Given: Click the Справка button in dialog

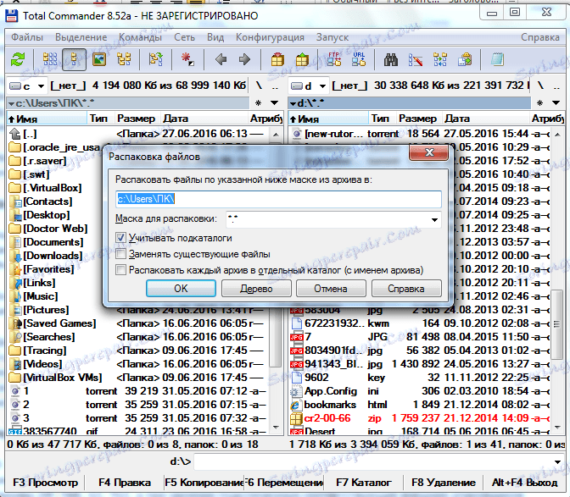Looking at the screenshot, I should tap(406, 289).
